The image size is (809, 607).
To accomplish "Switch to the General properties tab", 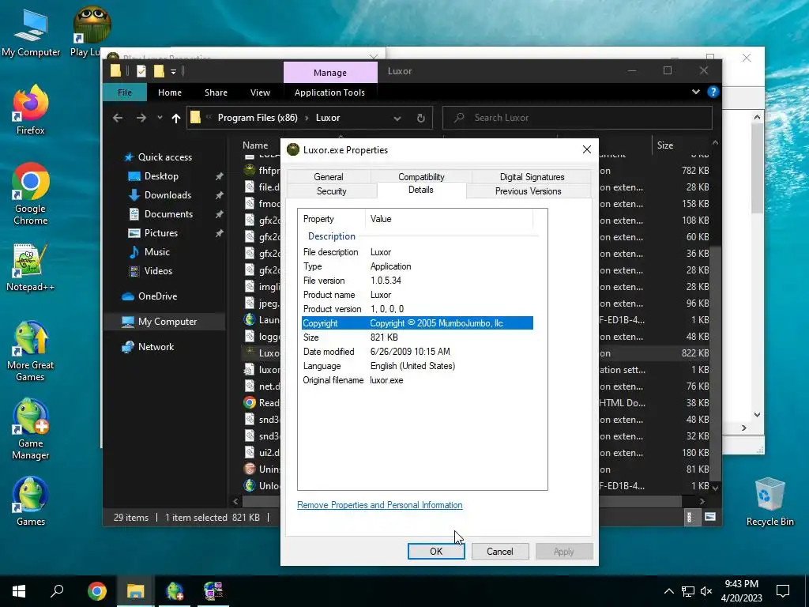I will pyautogui.click(x=329, y=176).
